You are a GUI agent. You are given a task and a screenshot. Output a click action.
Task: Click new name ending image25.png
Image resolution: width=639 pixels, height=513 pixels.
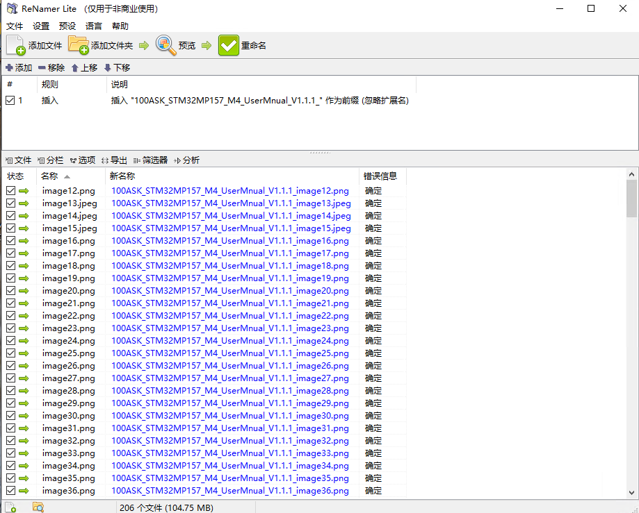tap(230, 353)
